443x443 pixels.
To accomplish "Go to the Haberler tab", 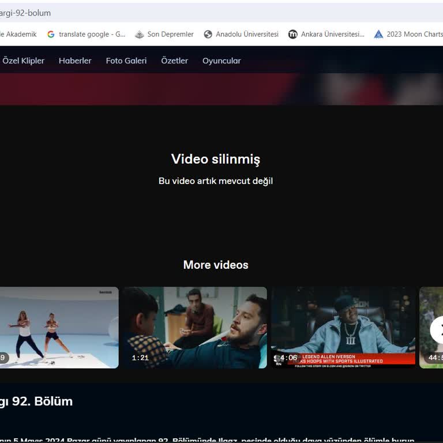I will coord(75,61).
